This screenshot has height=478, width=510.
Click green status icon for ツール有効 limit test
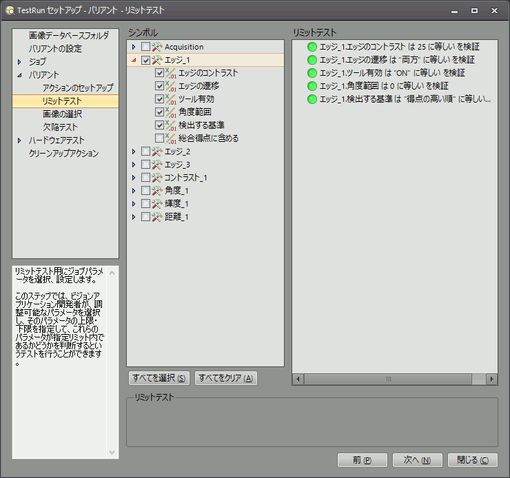[312, 73]
